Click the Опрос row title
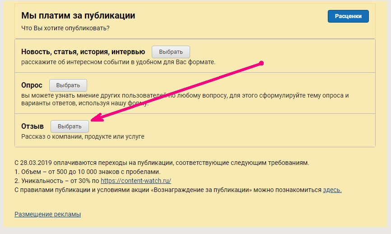391x234 pixels. tap(32, 85)
